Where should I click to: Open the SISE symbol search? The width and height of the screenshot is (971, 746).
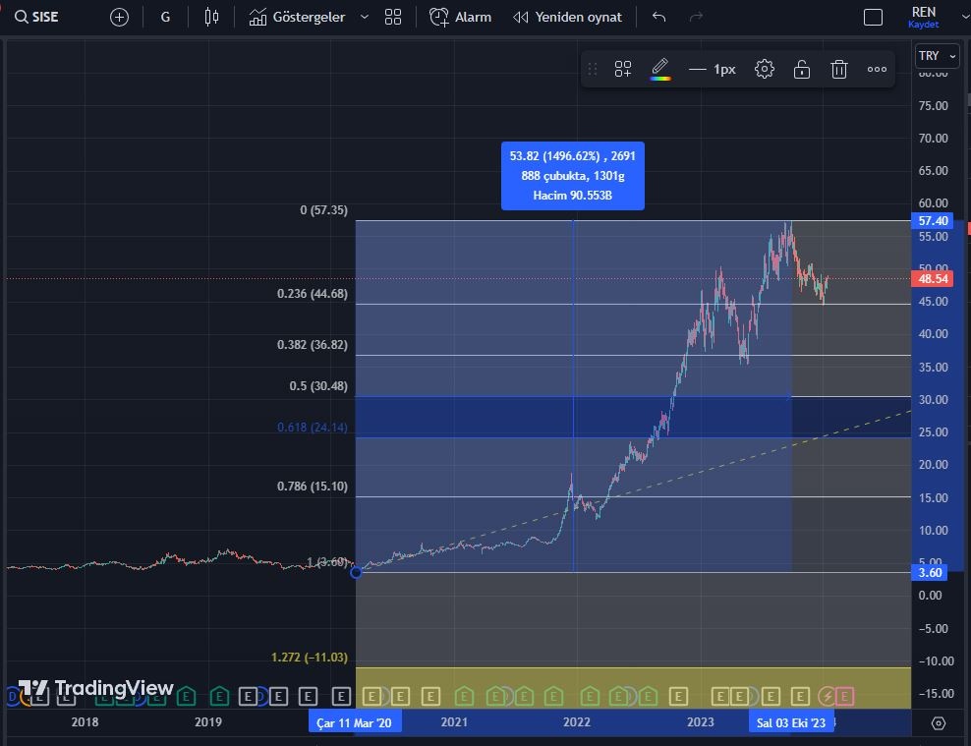coord(39,17)
